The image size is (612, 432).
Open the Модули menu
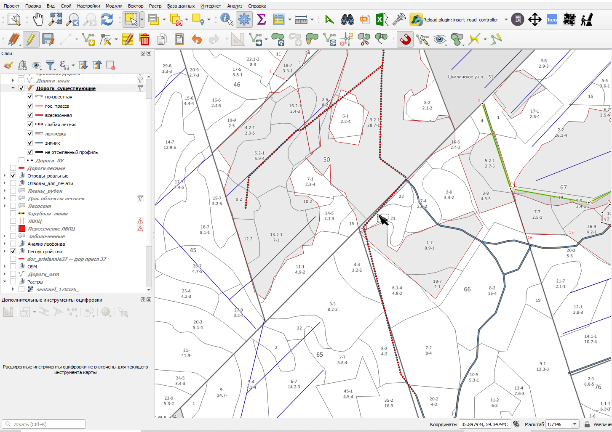pos(114,6)
